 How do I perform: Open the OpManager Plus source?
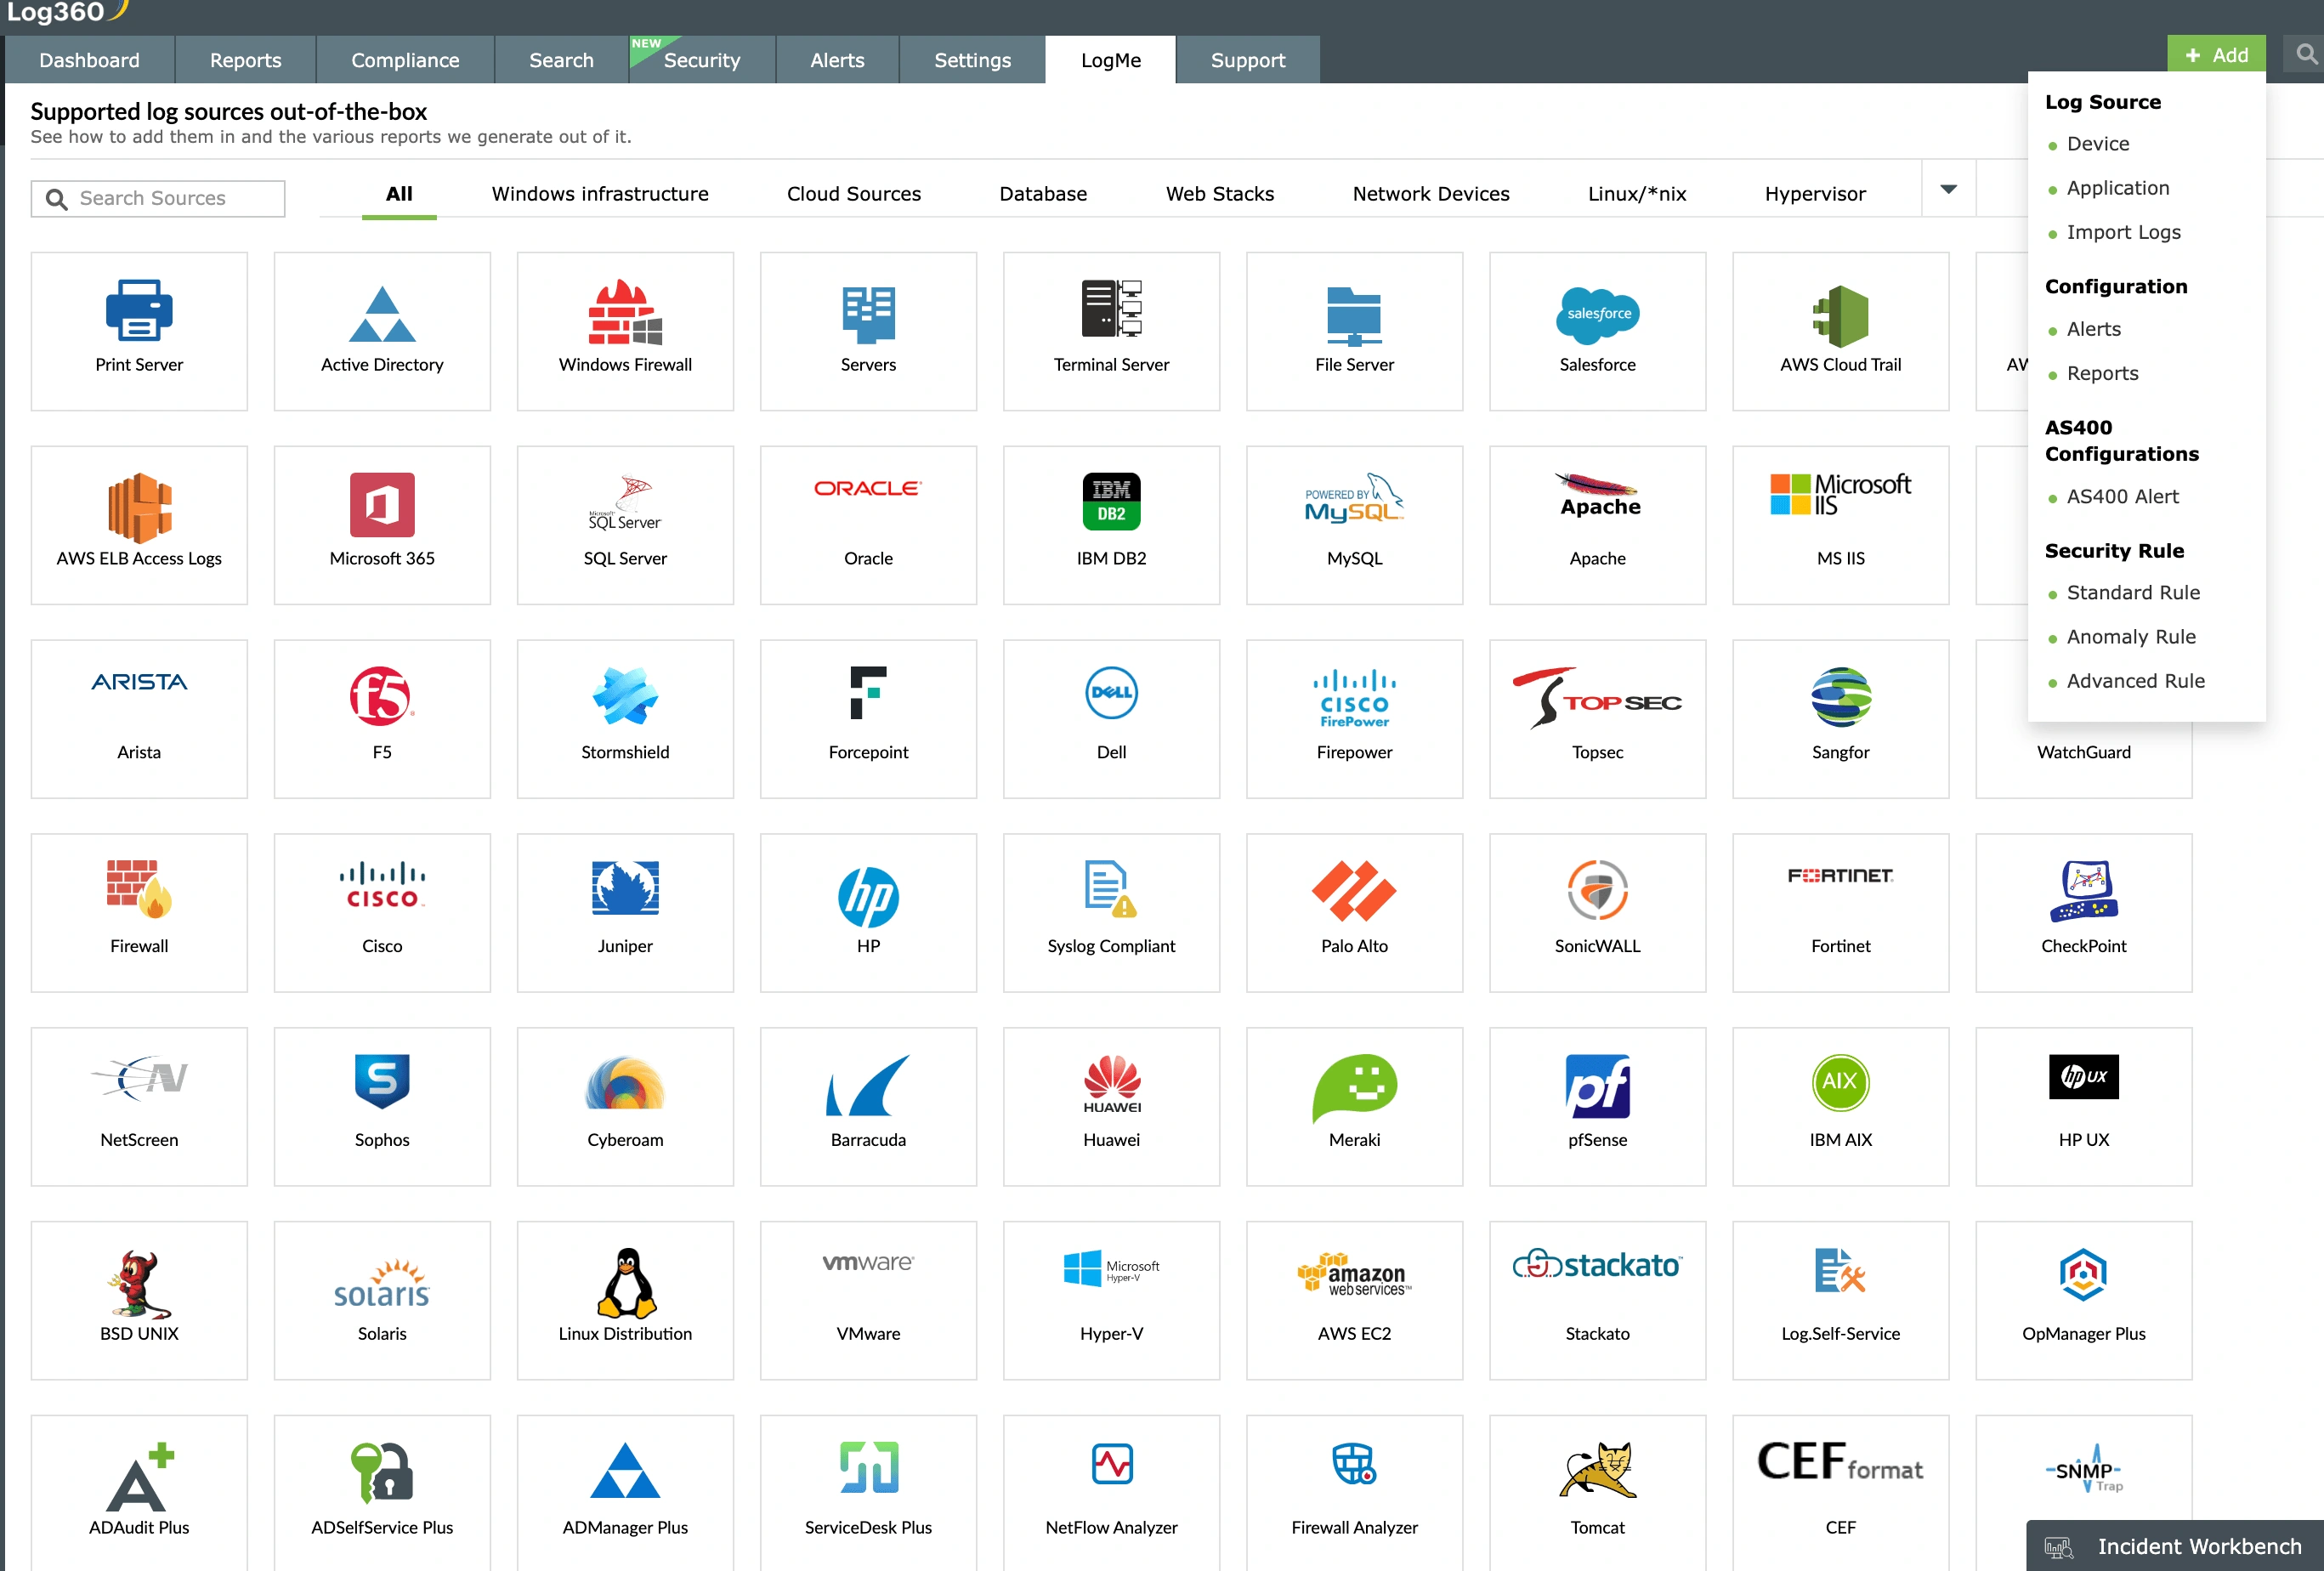click(2083, 1301)
